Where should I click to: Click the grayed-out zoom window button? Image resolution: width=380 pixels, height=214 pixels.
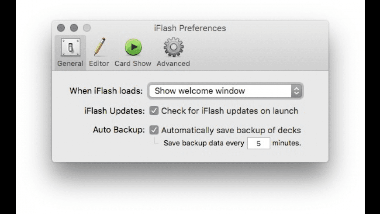(86, 28)
